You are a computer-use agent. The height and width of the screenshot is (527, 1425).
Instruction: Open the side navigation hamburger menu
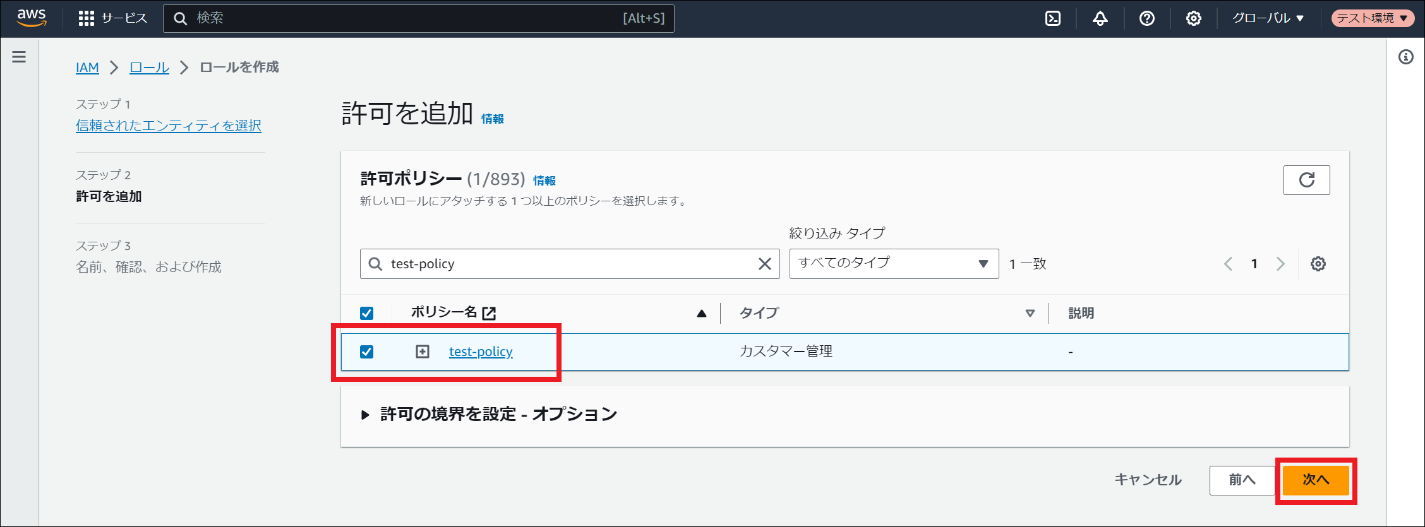(19, 57)
